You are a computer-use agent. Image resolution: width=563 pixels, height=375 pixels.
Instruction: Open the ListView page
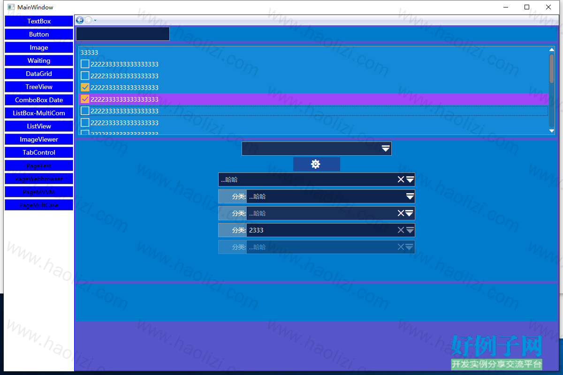click(39, 126)
